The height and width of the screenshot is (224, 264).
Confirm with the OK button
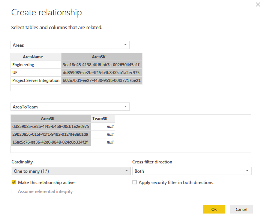(x=214, y=209)
